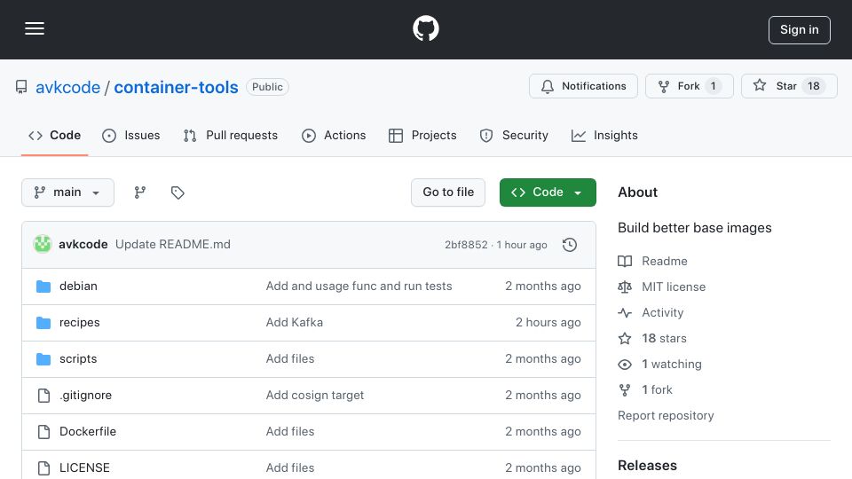The image size is (852, 479).
Task: Open commit author avkcode in commit bar
Action: tap(83, 245)
